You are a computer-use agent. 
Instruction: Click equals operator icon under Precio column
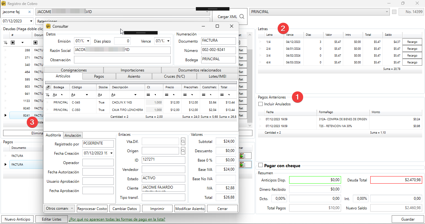167,94
